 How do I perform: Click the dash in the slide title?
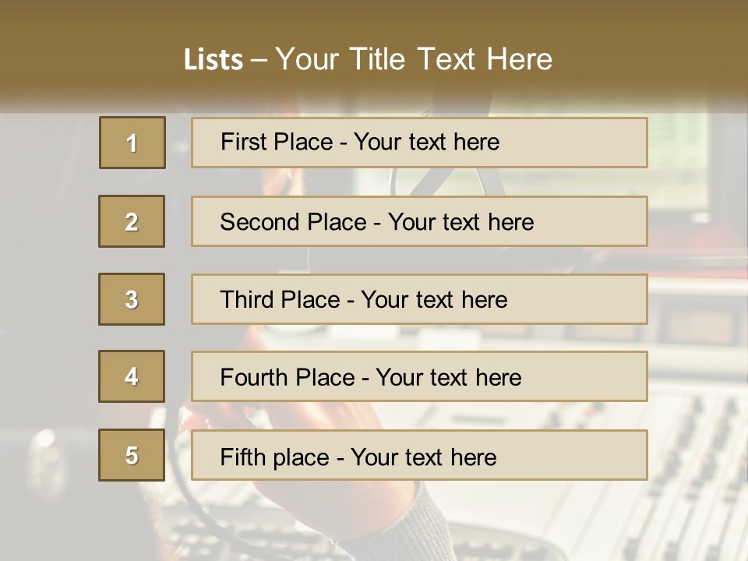pyautogui.click(x=259, y=60)
